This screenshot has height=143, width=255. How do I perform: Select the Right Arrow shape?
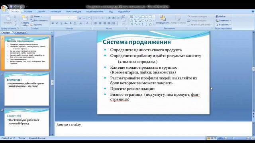coord(143,21)
